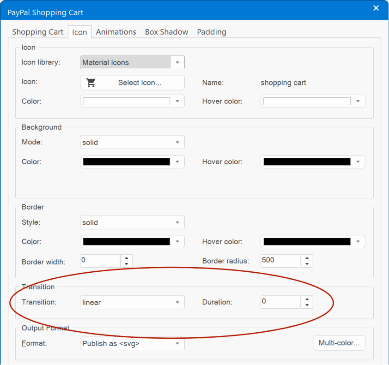Open the Output Format dropdown
The width and height of the screenshot is (389, 365).
pyautogui.click(x=132, y=343)
